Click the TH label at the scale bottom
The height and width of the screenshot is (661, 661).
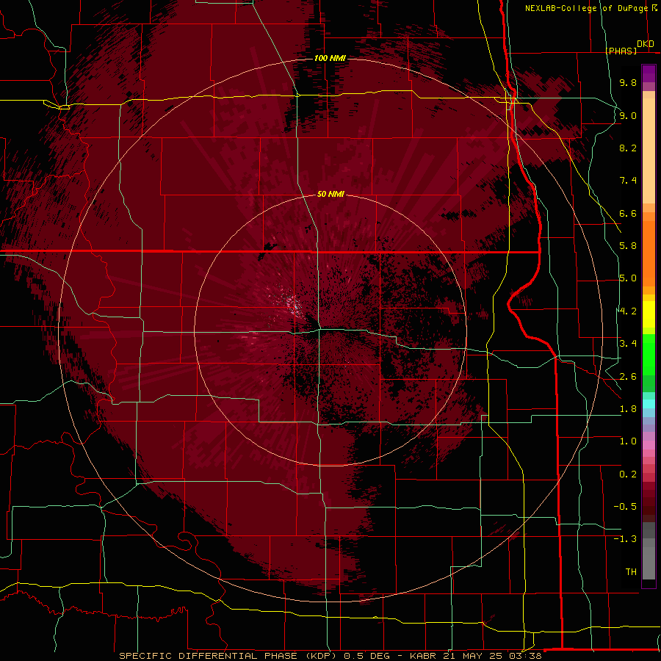631,572
